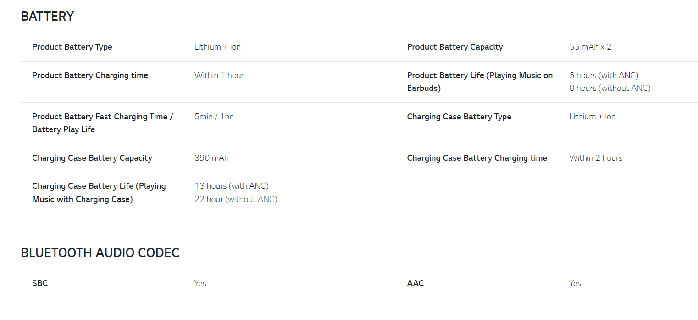Select the Within 2 hours value
The width and height of the screenshot is (698, 320).
595,158
